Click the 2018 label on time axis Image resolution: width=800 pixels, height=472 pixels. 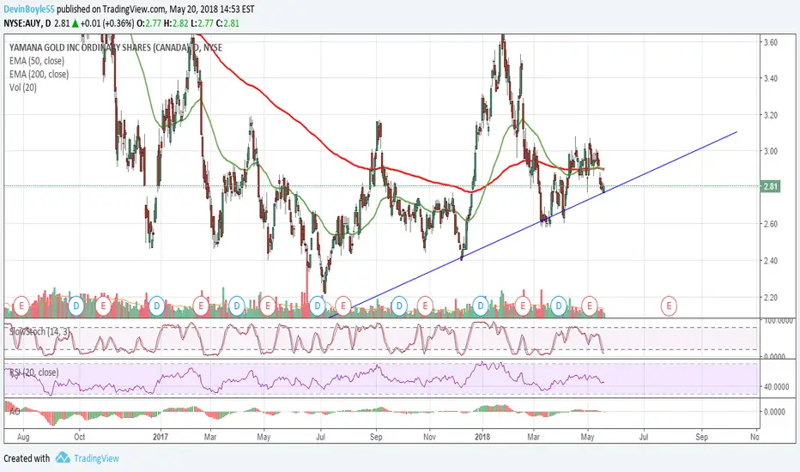[x=482, y=437]
